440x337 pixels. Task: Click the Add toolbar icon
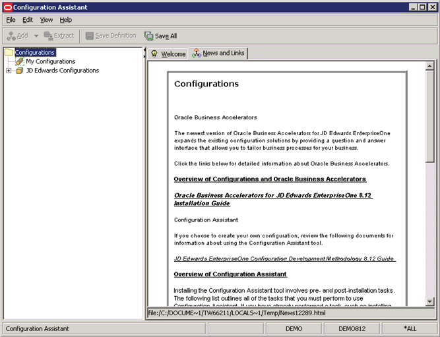[x=11, y=36]
